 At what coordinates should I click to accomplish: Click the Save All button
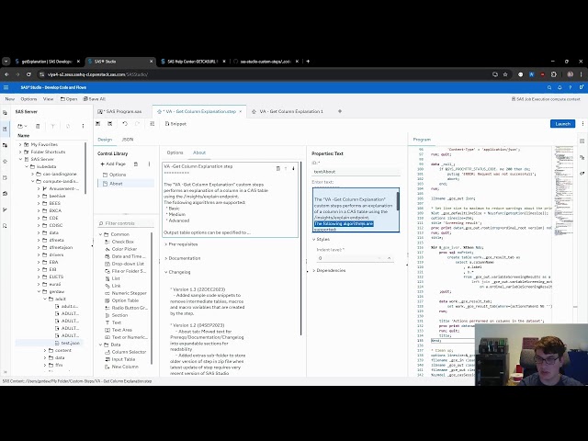pyautogui.click(x=94, y=99)
